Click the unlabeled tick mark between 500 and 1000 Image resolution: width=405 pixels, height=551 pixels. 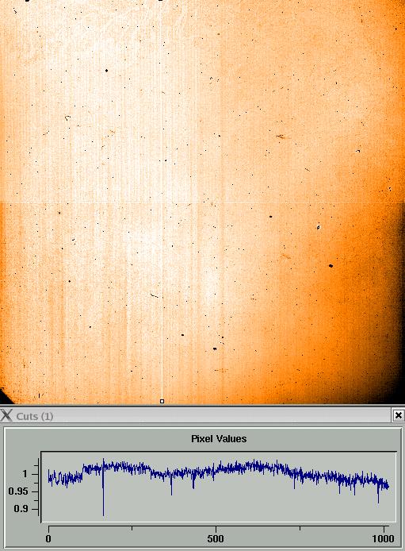(300, 528)
